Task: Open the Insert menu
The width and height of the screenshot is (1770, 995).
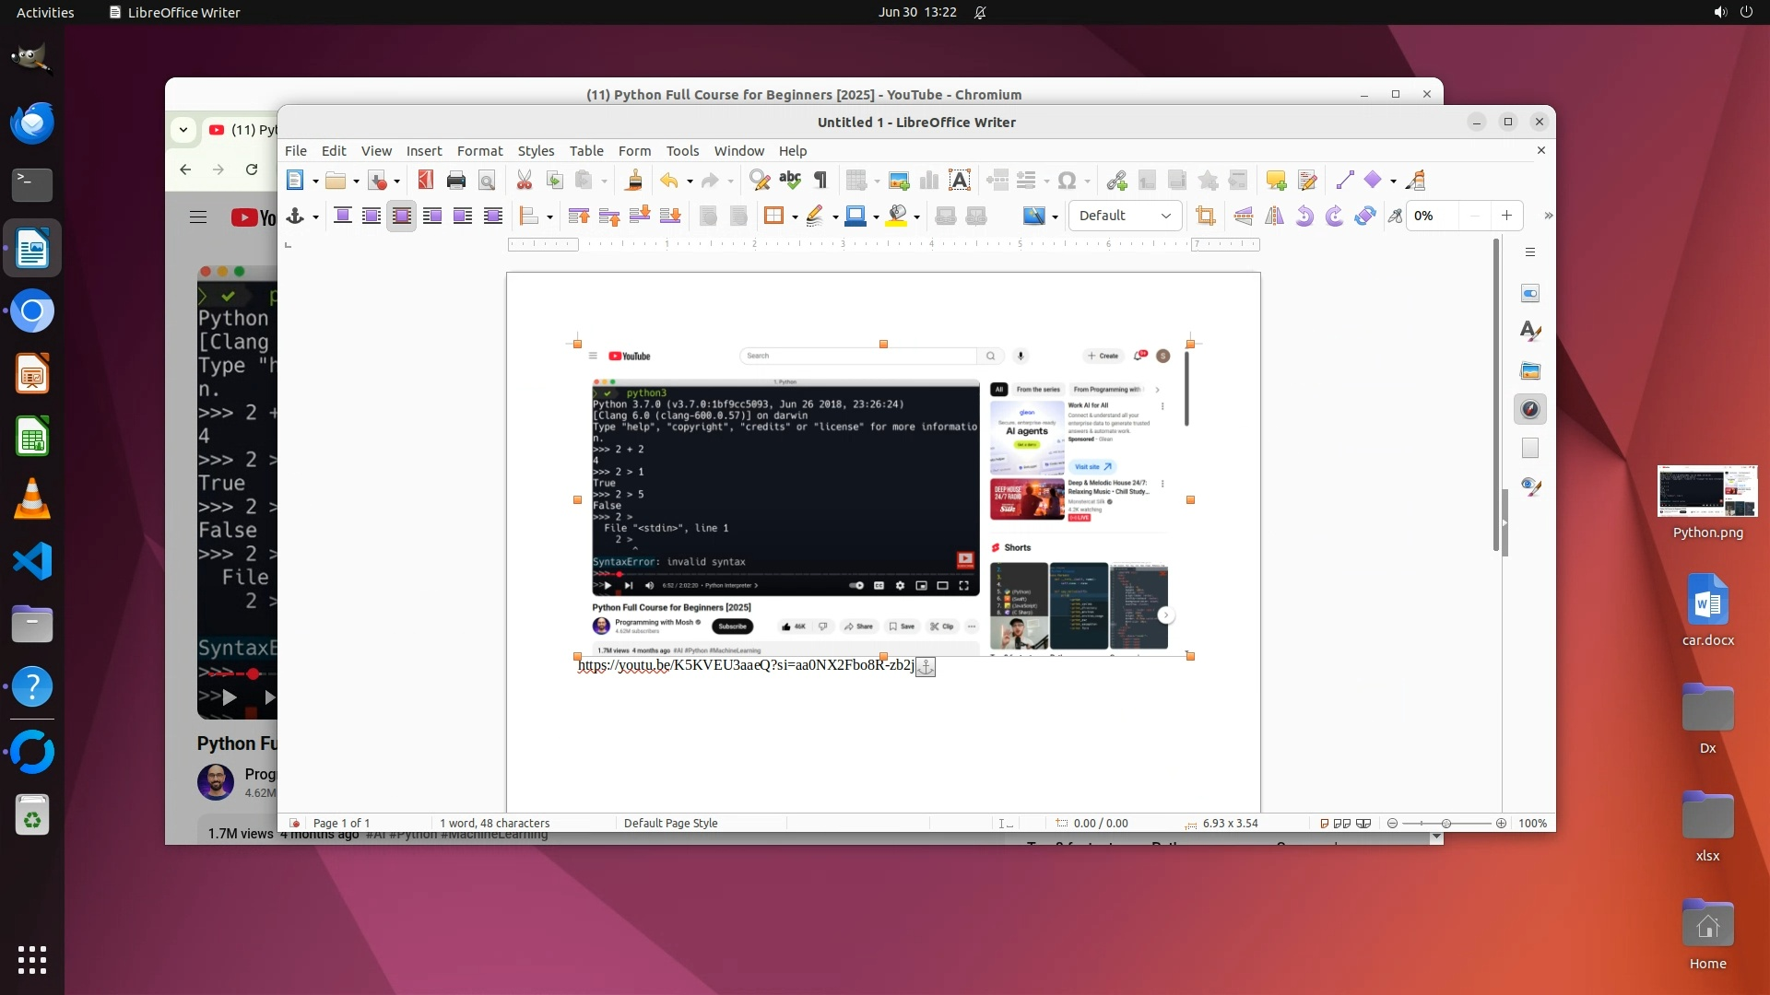Action: point(423,151)
